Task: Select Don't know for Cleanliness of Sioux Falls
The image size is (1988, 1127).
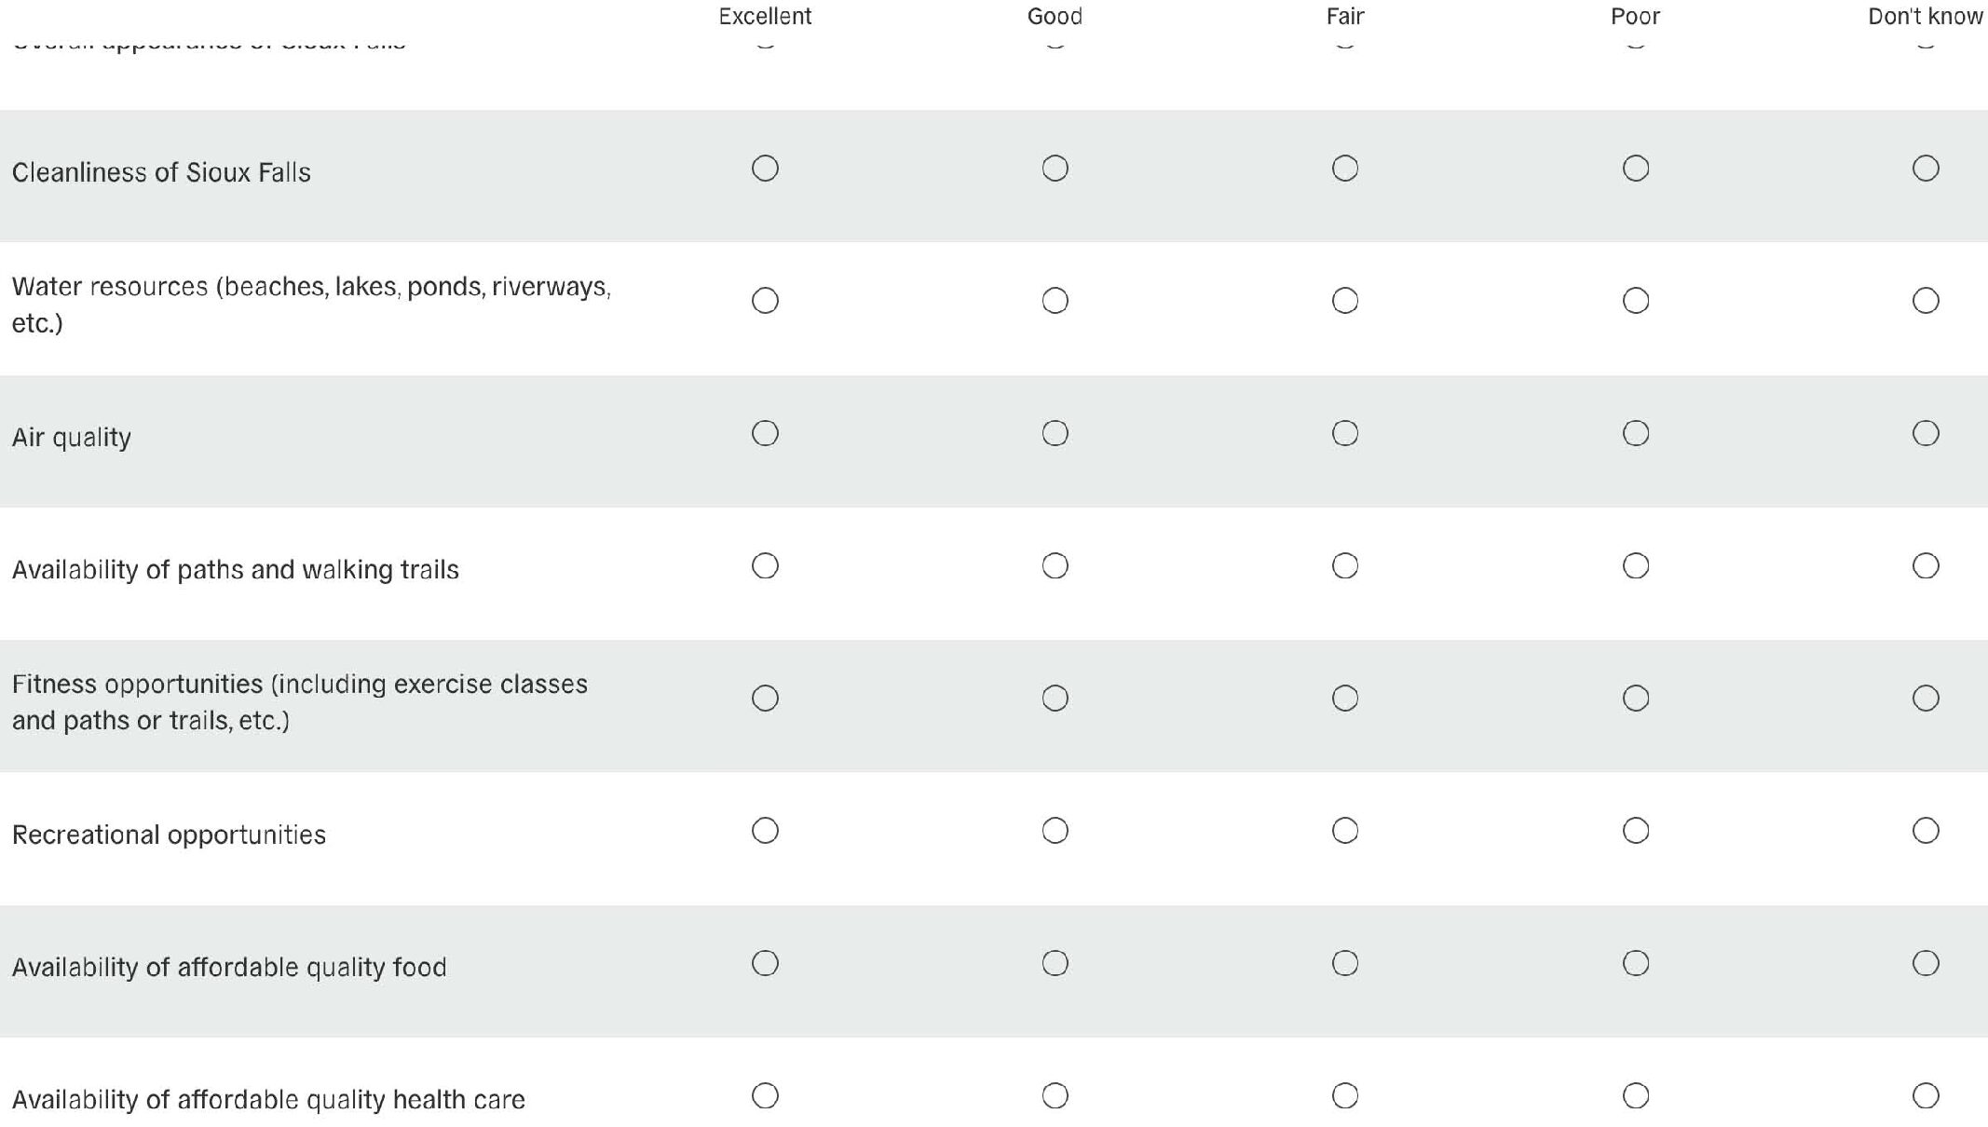Action: [1925, 169]
